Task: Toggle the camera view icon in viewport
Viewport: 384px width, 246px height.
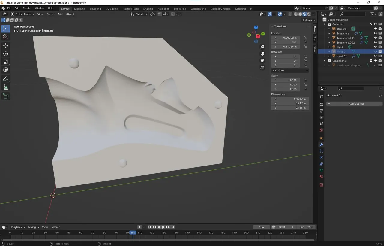Action: click(262, 61)
